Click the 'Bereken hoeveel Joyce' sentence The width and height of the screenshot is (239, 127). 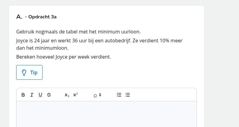coord(63,57)
